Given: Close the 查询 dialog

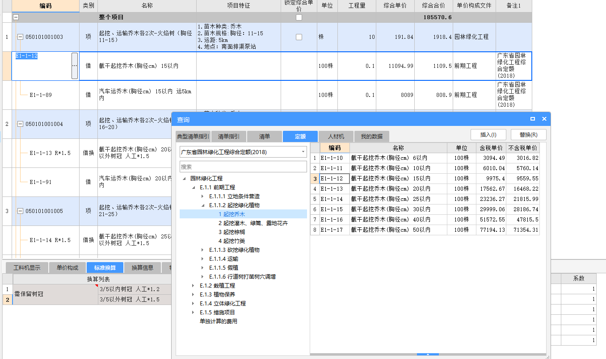Looking at the screenshot, I should point(544,119).
